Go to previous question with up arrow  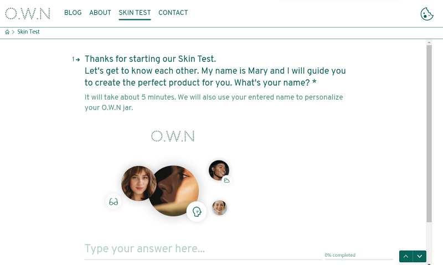(406, 256)
